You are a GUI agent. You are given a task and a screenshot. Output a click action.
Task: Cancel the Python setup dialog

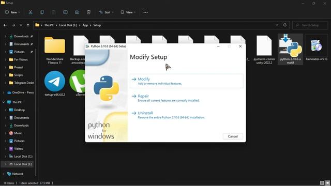(x=233, y=136)
